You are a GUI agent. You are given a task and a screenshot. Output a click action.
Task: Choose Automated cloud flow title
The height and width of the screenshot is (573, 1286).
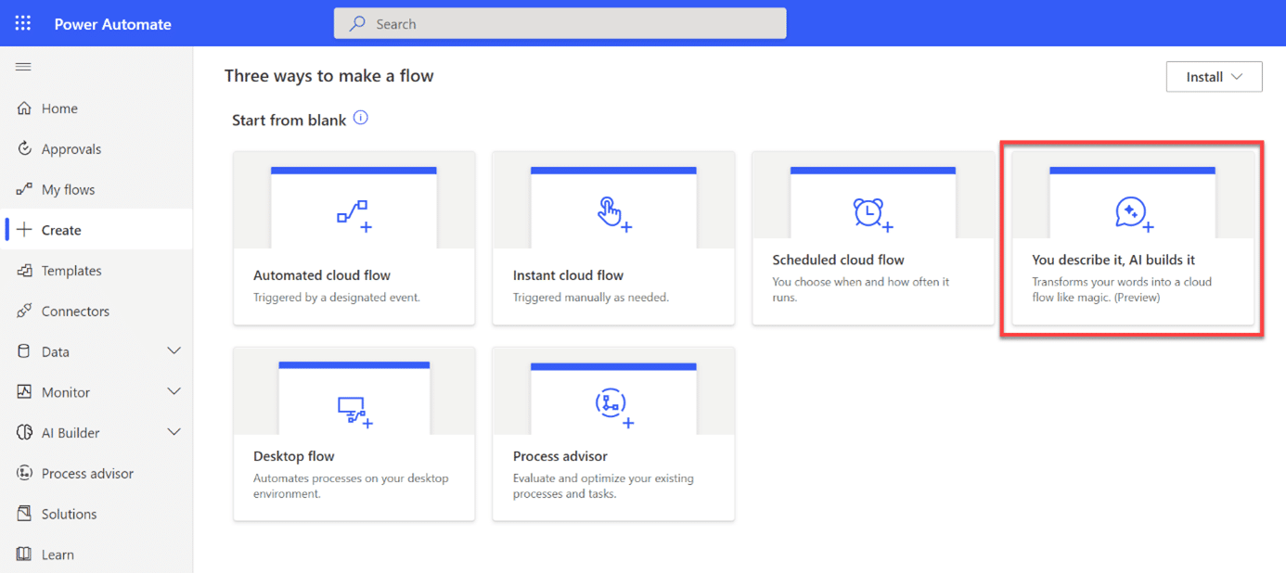(321, 275)
